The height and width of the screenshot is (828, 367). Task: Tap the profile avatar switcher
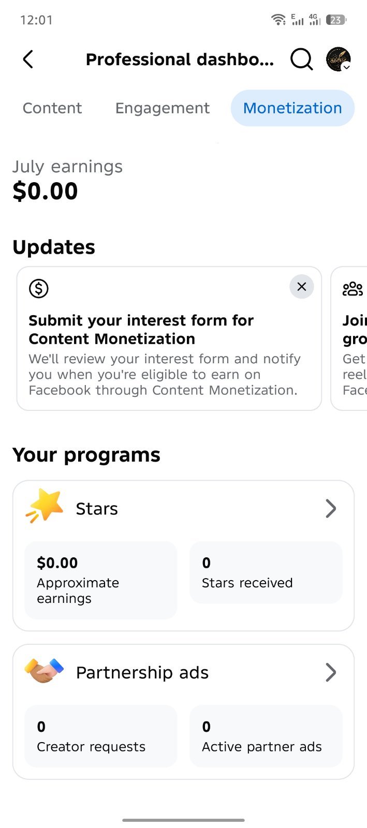pos(339,59)
